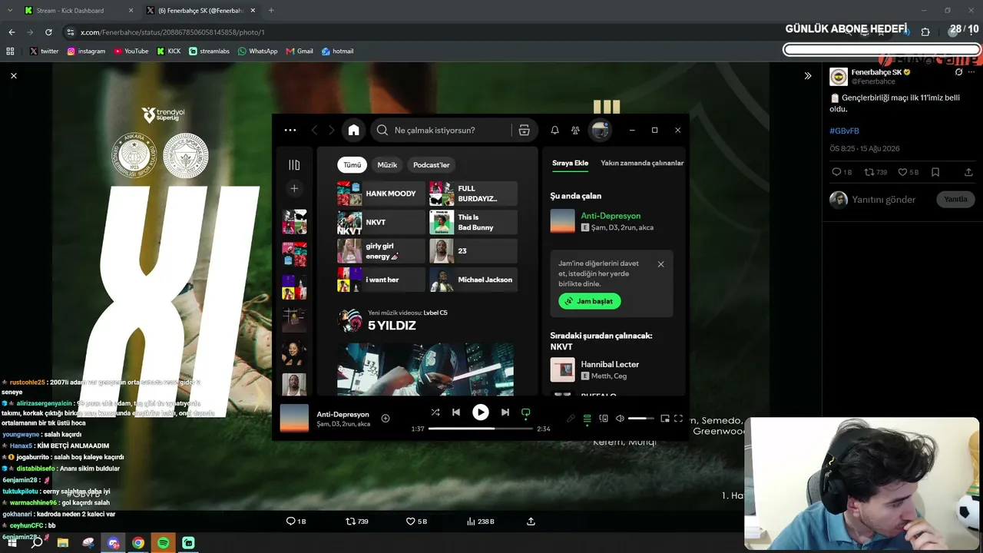Viewport: 983px width, 553px height.
Task: Share the tweet from the side panel
Action: pos(968,172)
